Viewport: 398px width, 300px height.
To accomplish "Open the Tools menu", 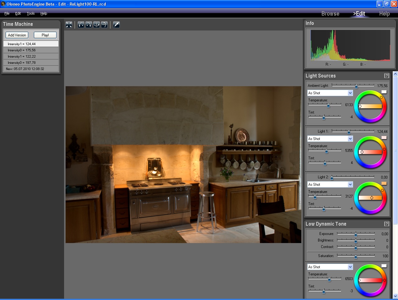I will 30,13.
